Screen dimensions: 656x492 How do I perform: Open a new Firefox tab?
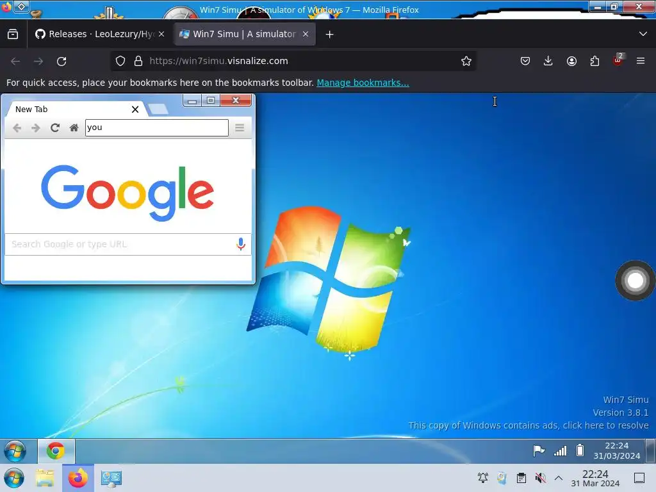(x=330, y=35)
